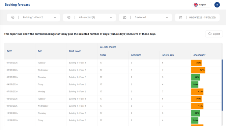The image size is (226, 130).
Task: Expand the English language selector
Action: click(202, 5)
